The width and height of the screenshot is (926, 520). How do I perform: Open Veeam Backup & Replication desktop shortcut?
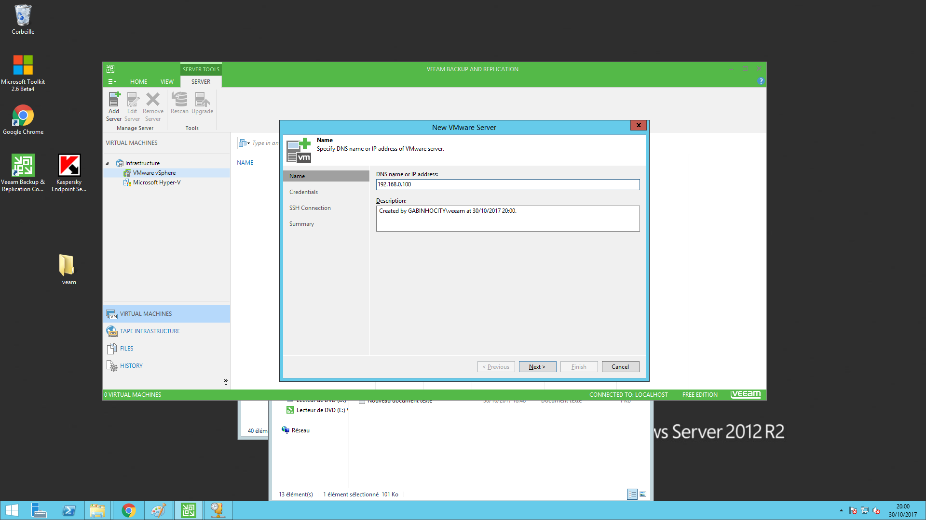[x=23, y=173]
